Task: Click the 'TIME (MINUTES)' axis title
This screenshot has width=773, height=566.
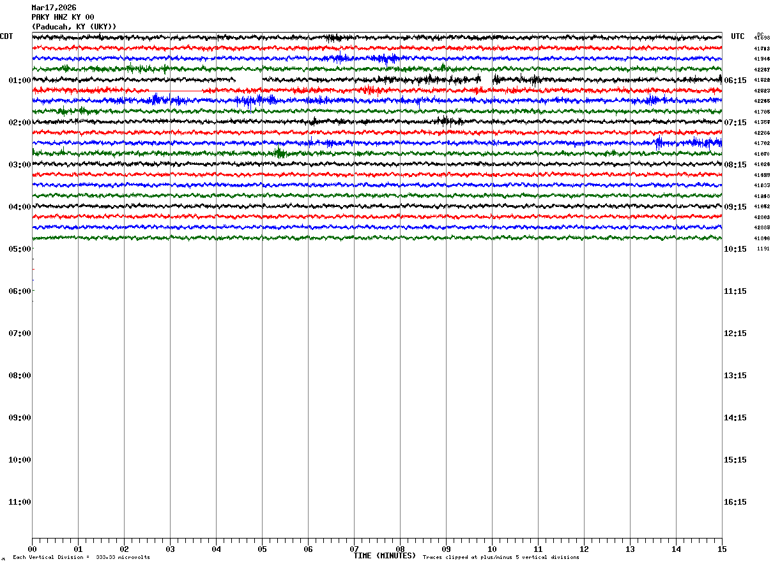Action: pyautogui.click(x=385, y=556)
